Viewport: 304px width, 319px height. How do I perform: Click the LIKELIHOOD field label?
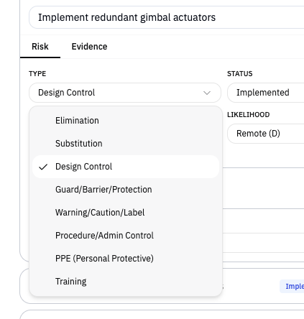click(x=249, y=115)
